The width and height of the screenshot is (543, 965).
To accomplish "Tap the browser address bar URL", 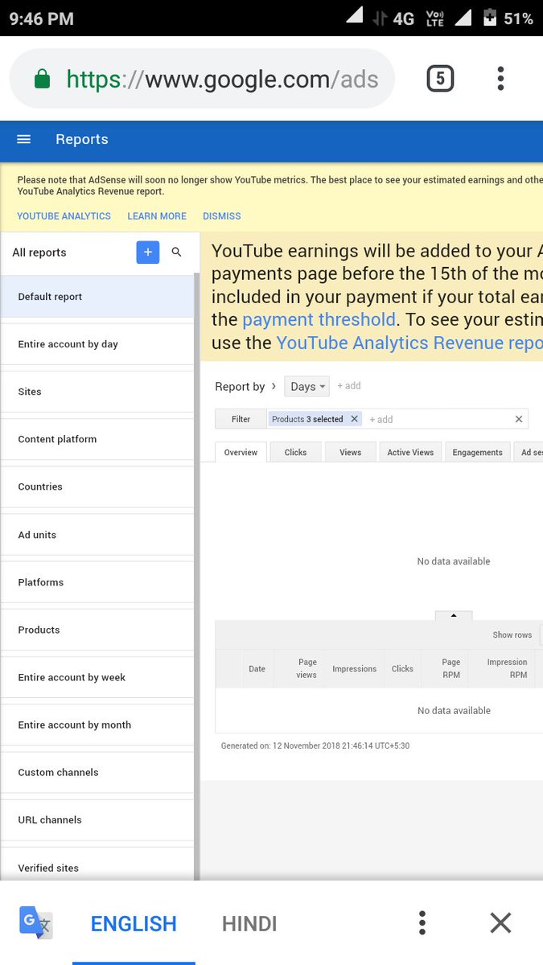I will tap(222, 79).
